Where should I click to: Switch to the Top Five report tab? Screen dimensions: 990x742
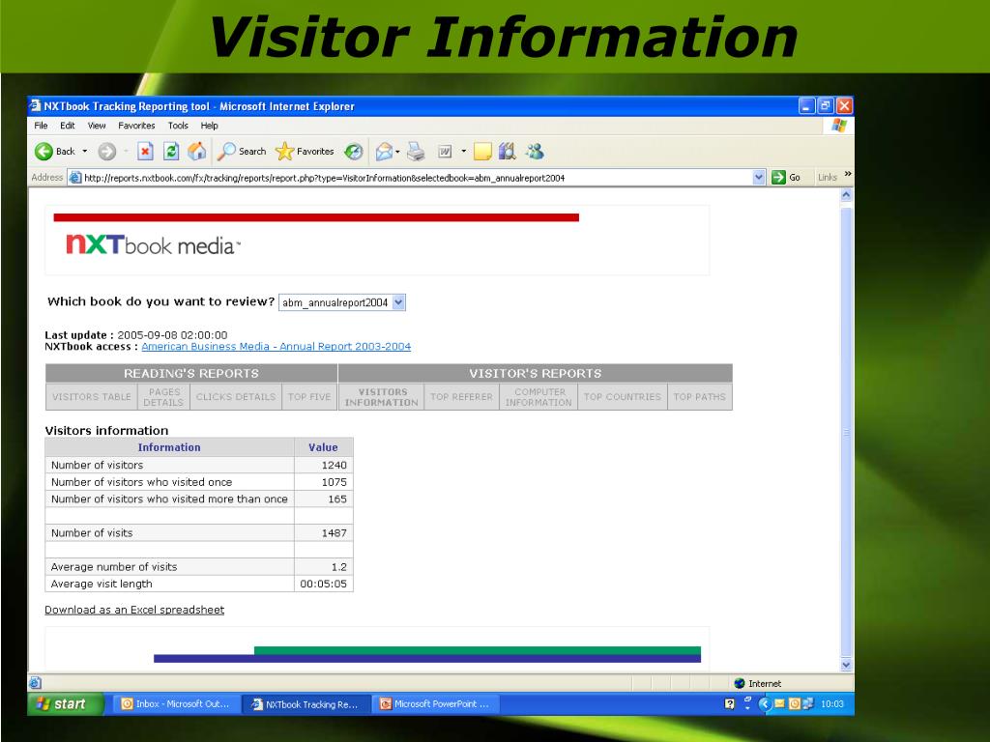click(309, 397)
